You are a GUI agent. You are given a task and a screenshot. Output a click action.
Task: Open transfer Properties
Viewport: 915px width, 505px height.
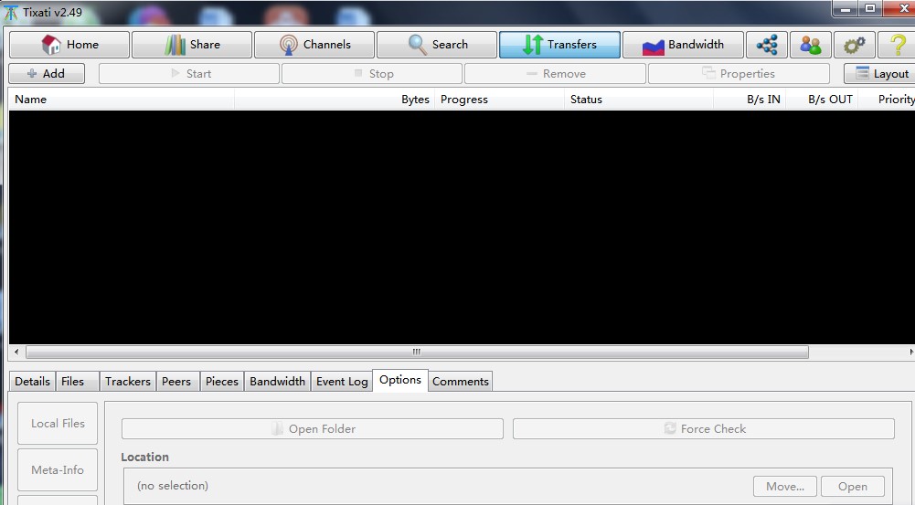(739, 73)
